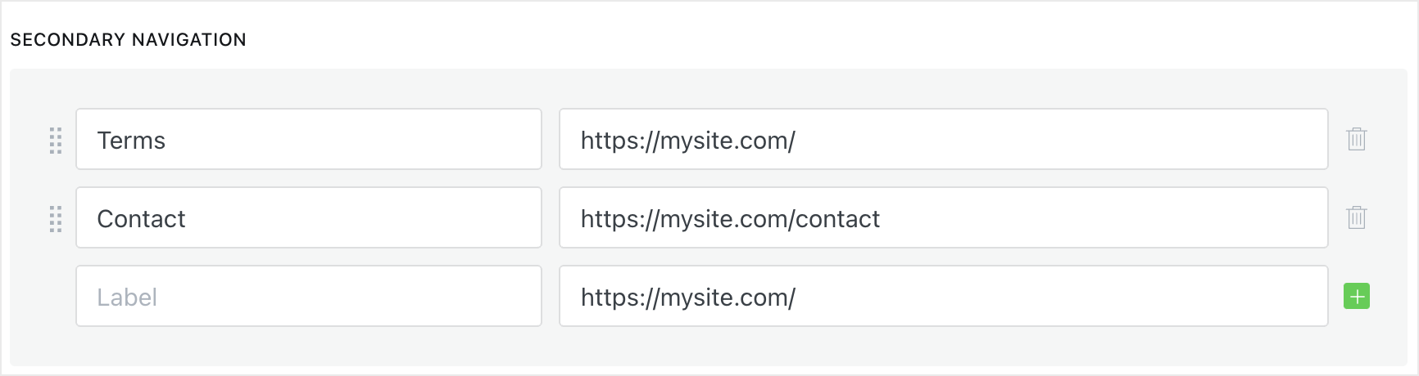Image resolution: width=1419 pixels, height=376 pixels.
Task: Edit the https://mysite.com/contact URL field
Action: pyautogui.click(x=942, y=218)
